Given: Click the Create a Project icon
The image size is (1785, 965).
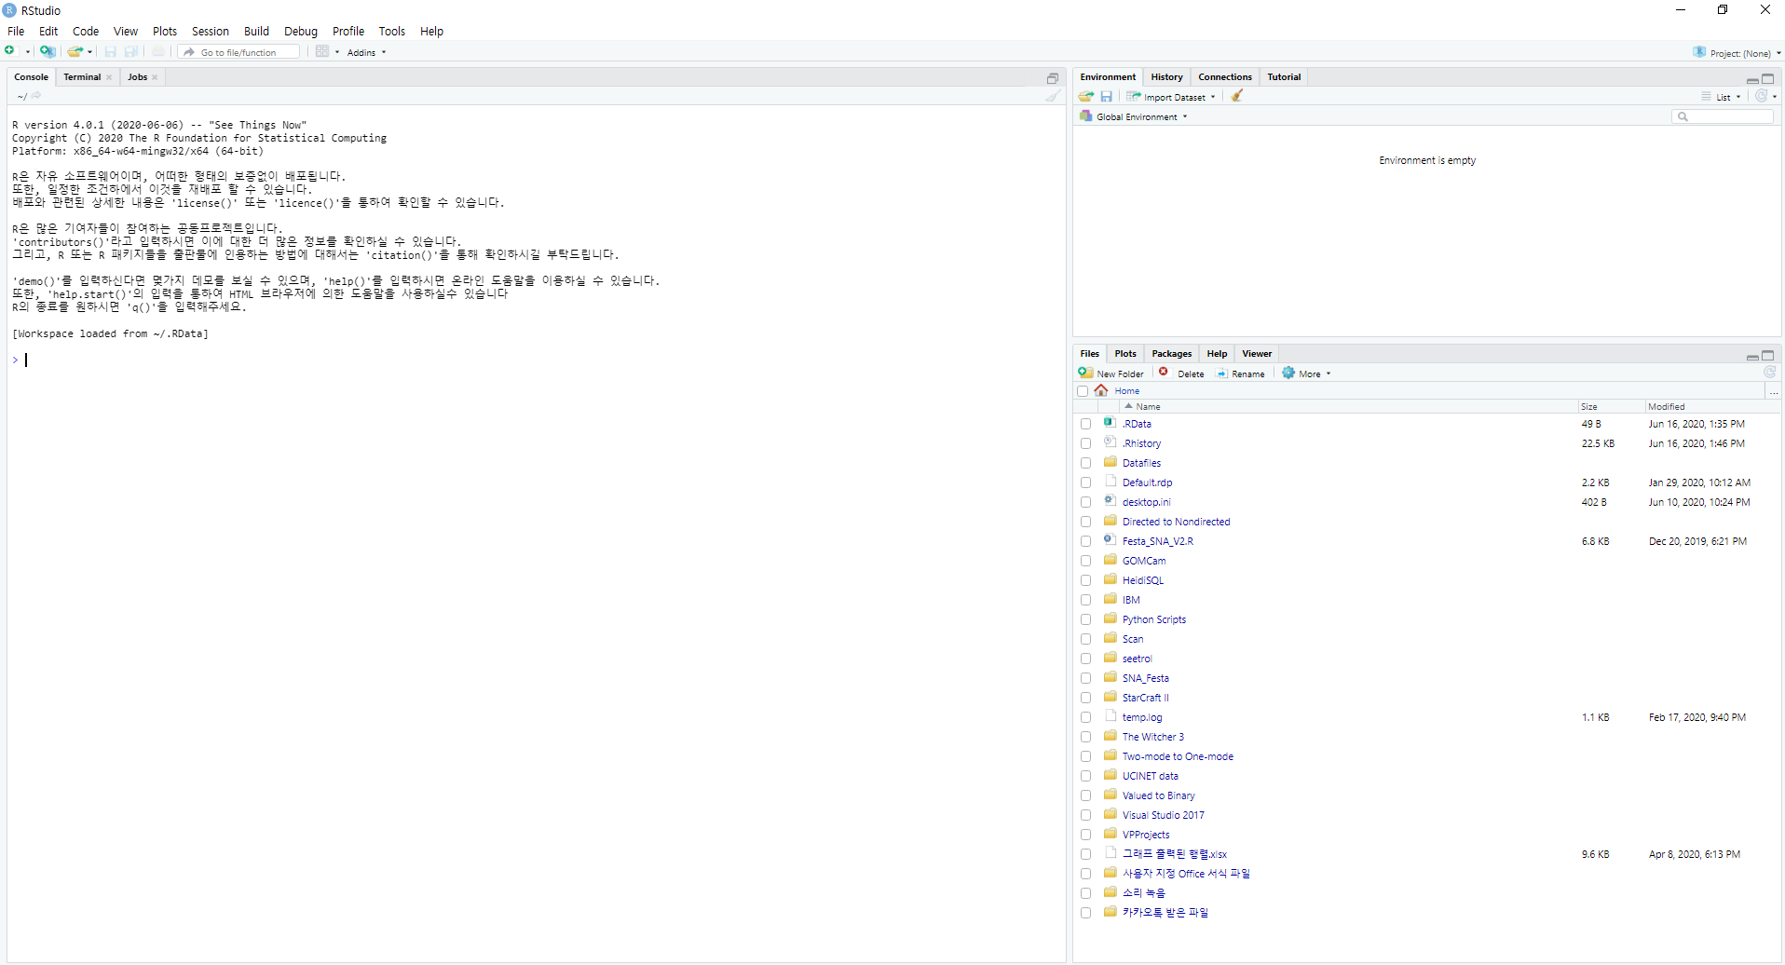Looking at the screenshot, I should 48,51.
